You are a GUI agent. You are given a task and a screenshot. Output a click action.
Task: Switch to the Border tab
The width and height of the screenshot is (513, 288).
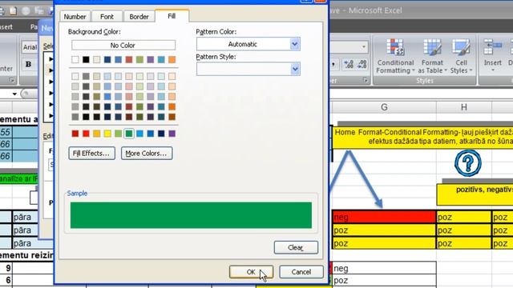[x=139, y=17]
